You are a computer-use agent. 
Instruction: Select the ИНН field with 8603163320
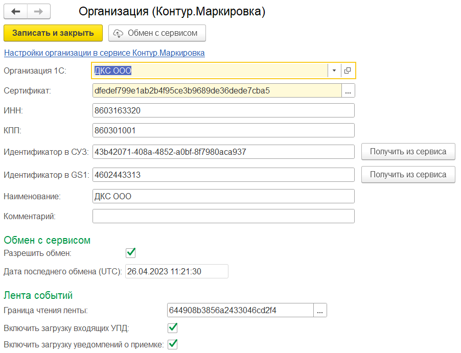tap(223, 110)
